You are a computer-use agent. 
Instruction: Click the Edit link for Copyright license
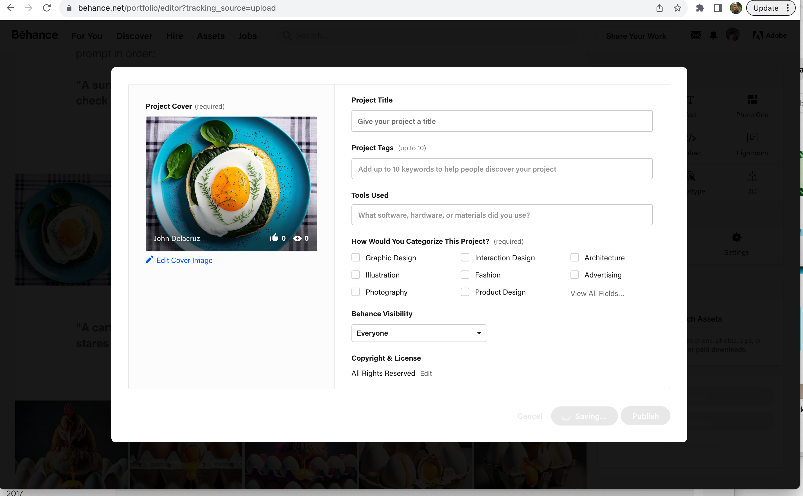[x=426, y=373]
